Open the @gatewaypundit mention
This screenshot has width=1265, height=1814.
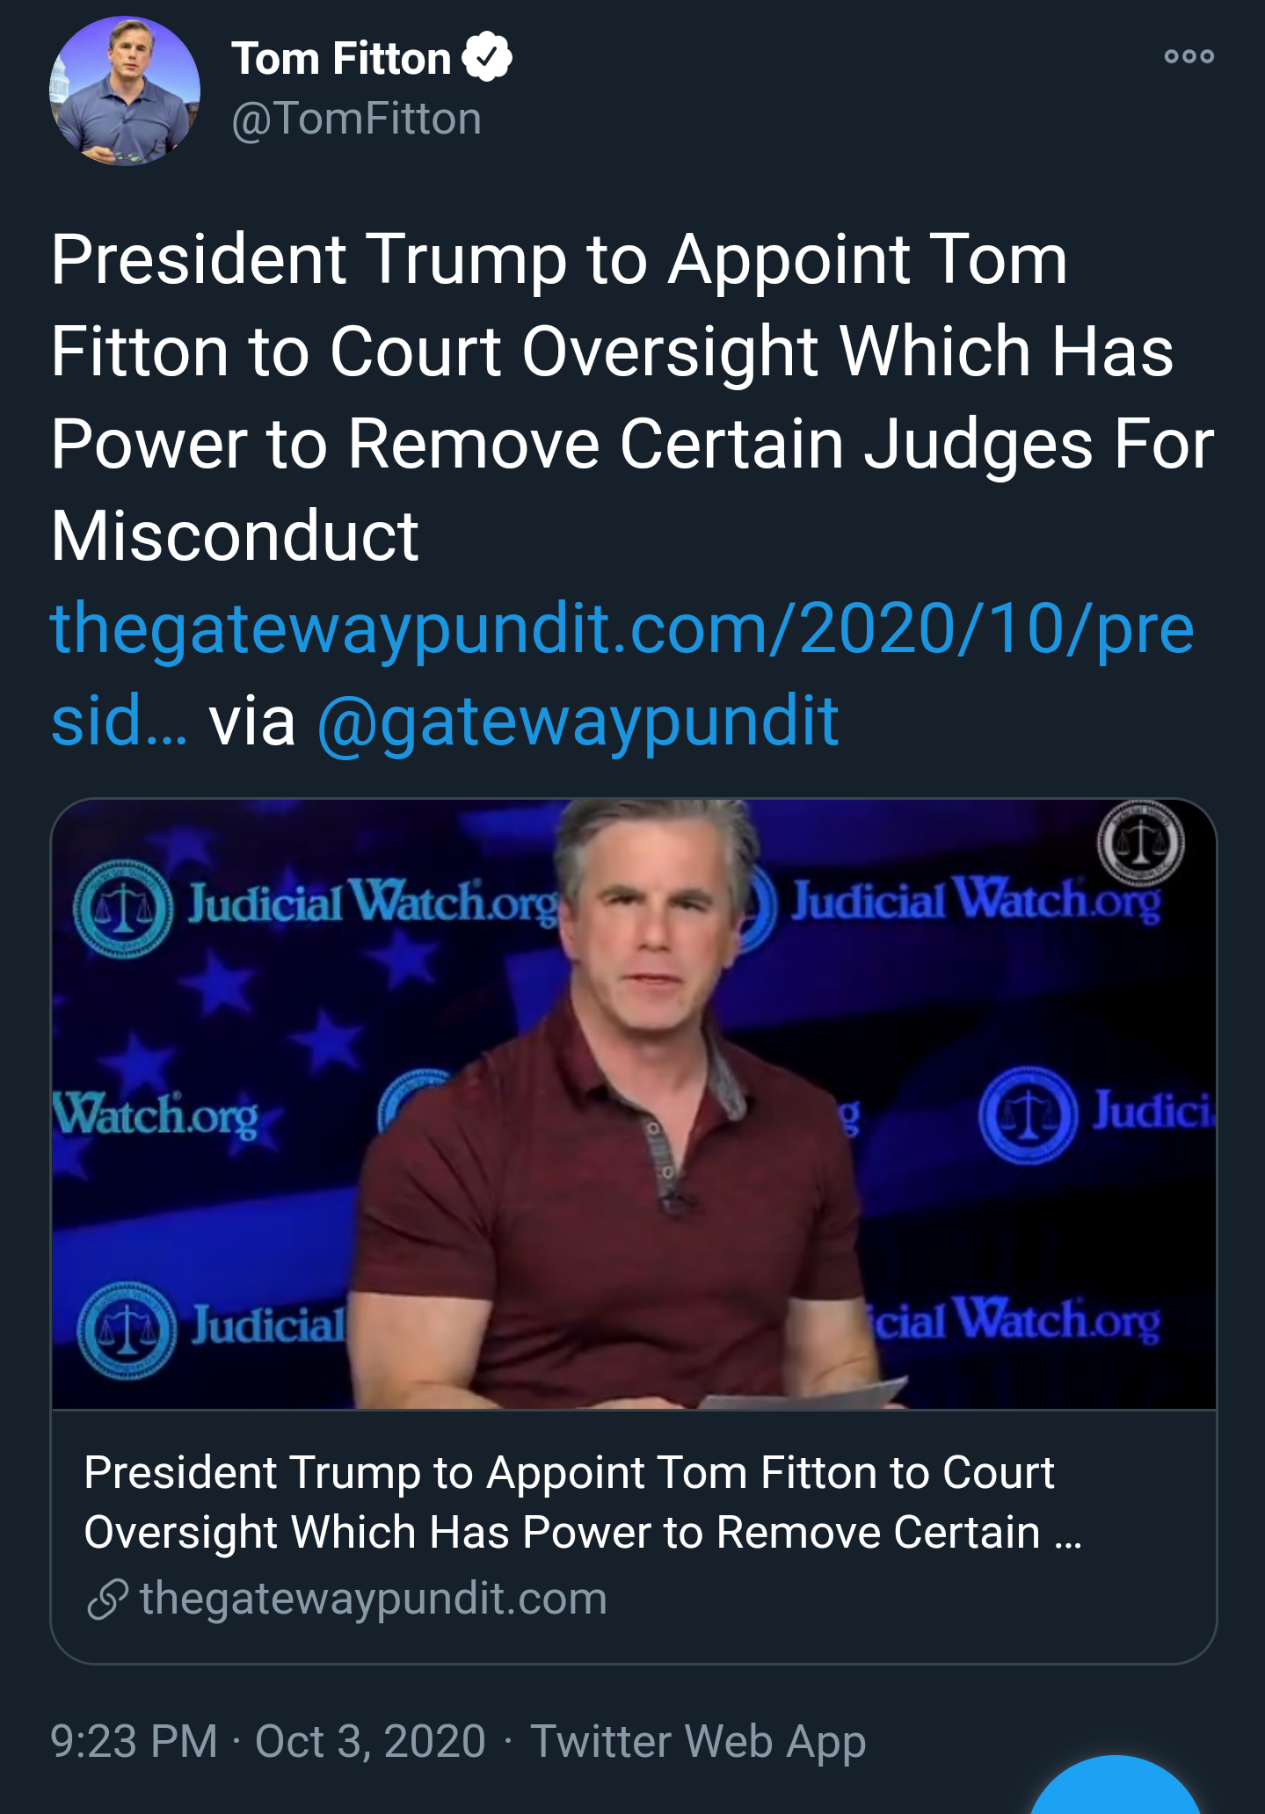pyautogui.click(x=578, y=722)
